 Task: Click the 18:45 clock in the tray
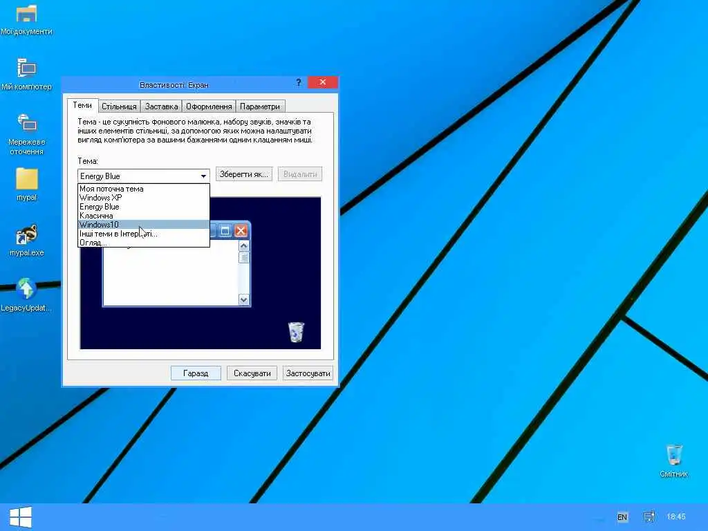click(676, 516)
